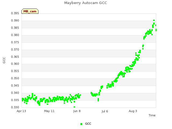Click the 0.340 y-axis tick label
This screenshot has height=129, width=172.
tap(15, 93)
